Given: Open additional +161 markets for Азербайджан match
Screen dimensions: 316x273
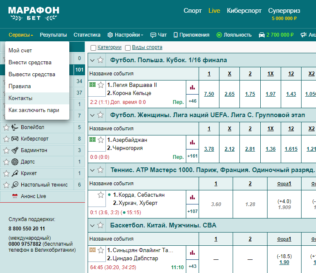Looking at the screenshot, I should tap(193, 156).
